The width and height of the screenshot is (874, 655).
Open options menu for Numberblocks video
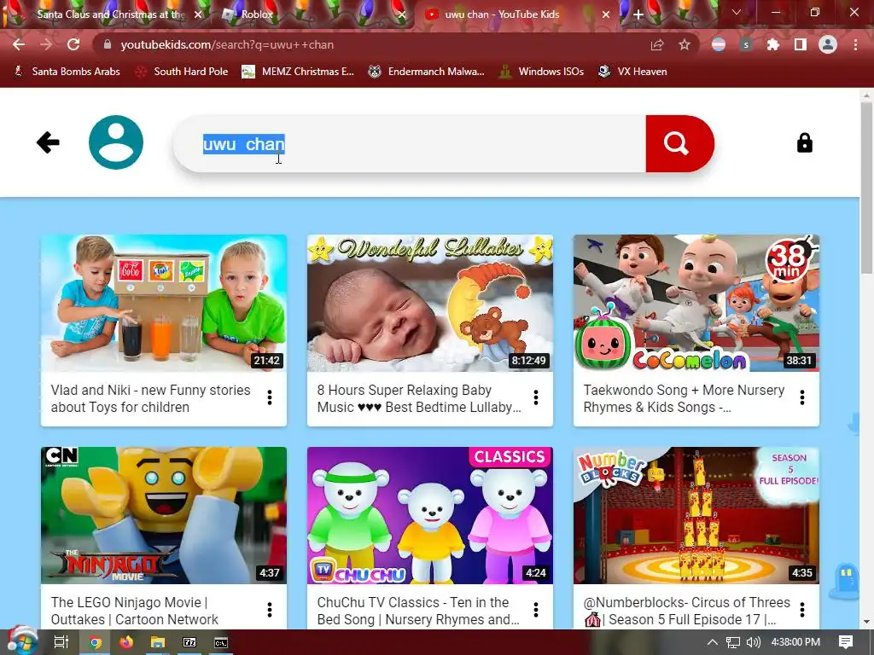[x=802, y=610]
